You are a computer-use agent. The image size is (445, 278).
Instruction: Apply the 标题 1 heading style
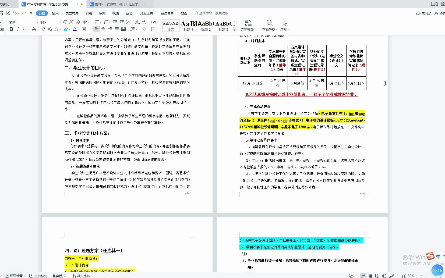(x=188, y=26)
